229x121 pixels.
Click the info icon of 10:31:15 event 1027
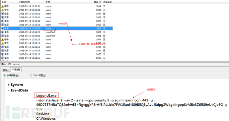[3, 50]
